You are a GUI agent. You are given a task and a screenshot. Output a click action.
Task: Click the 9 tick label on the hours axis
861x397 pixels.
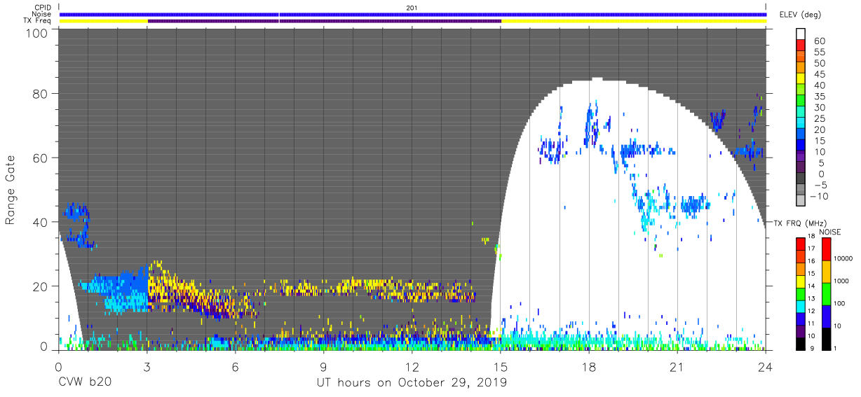pyautogui.click(x=324, y=368)
